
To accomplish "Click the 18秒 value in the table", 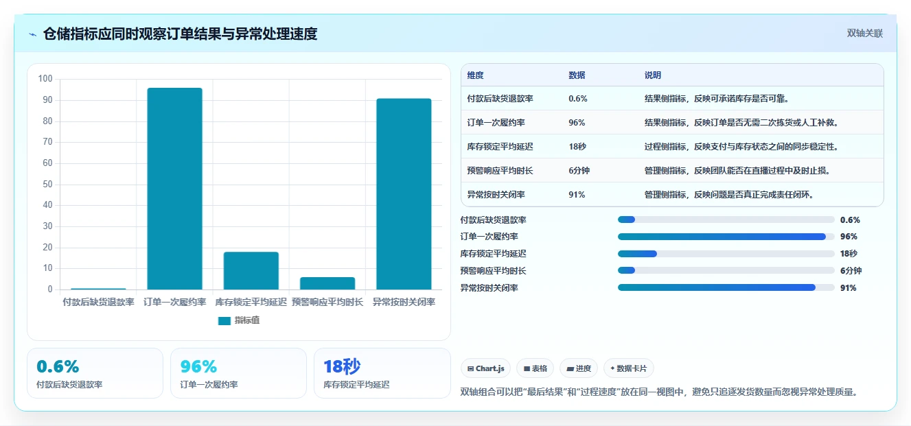I will [577, 147].
